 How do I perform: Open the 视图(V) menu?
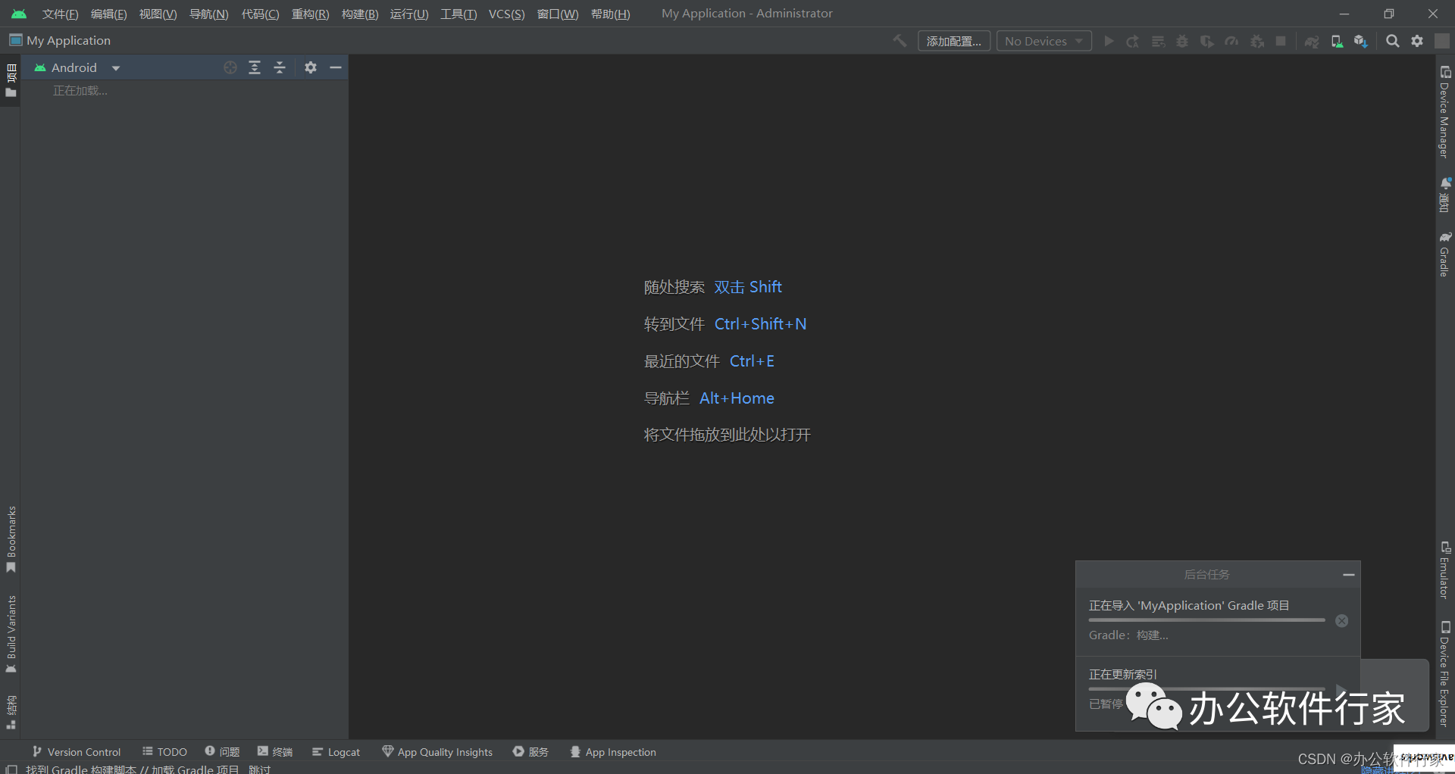point(158,14)
